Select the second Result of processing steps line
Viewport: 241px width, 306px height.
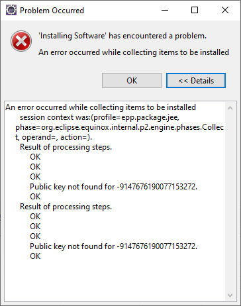coord(66,207)
